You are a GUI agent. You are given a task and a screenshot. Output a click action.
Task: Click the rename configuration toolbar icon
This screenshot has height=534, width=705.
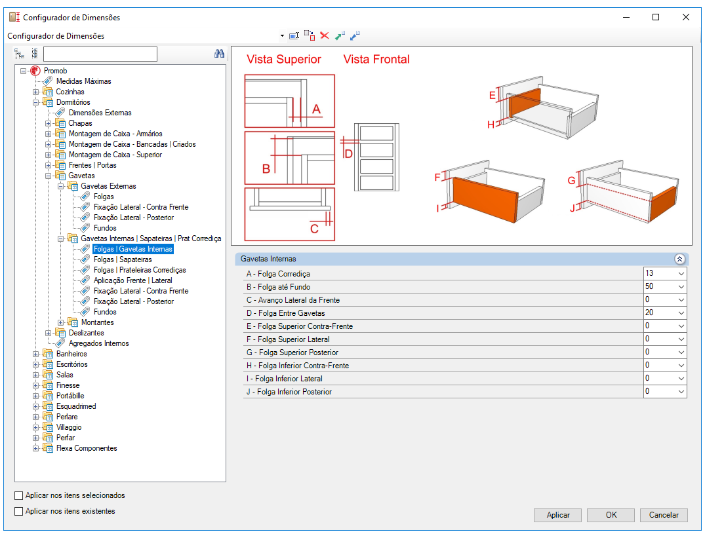(x=294, y=36)
